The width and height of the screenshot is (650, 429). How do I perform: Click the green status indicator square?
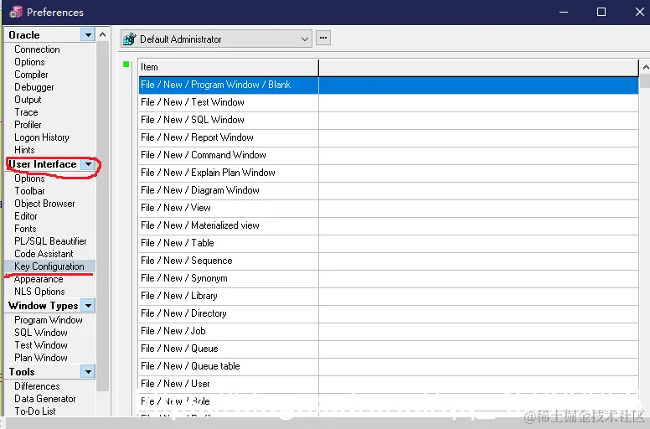[126, 65]
